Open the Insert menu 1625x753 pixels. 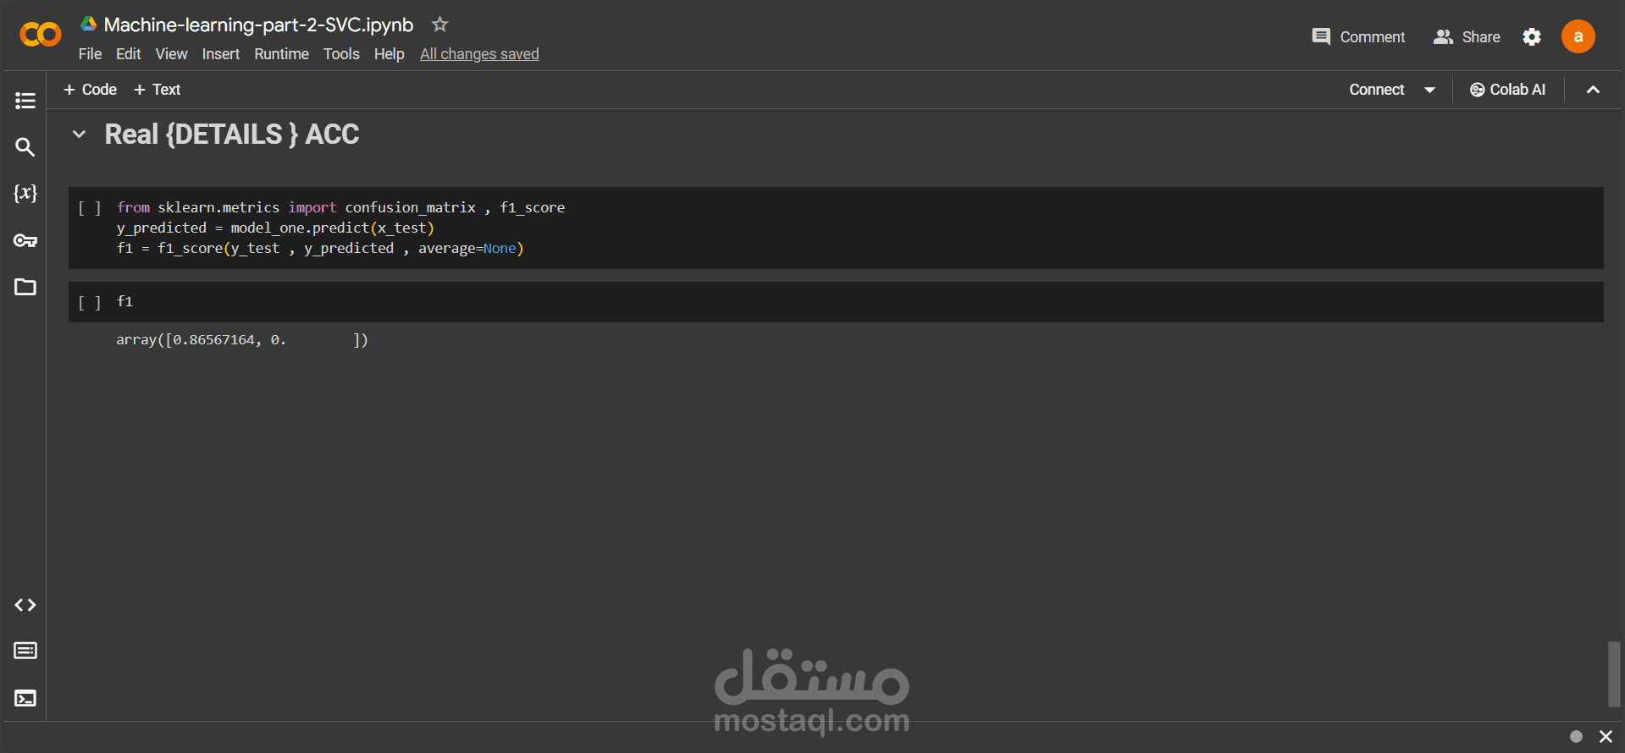(221, 54)
